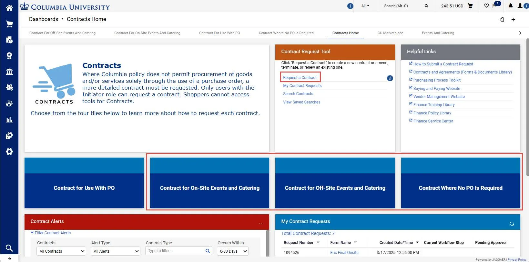Image resolution: width=529 pixels, height=262 pixels.
Task: Open the Eric Final Onsite form link
Action: pos(344,252)
